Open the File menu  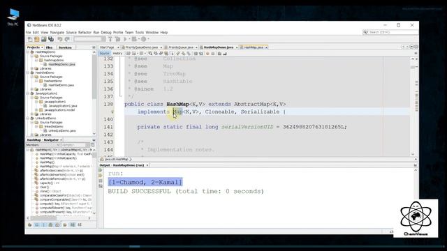(x=28, y=33)
